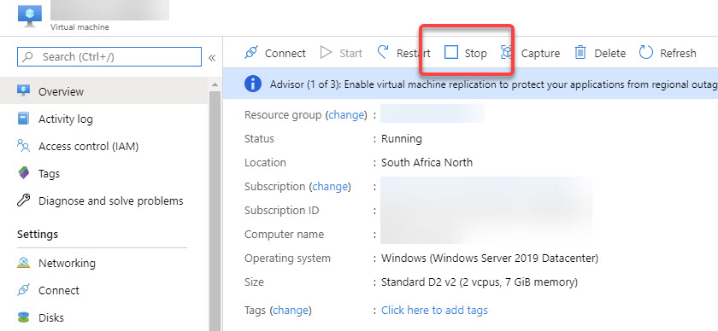Screen dimensions: 718x331
Task: Click the Diagnose wrench icon
Action: pos(23,200)
